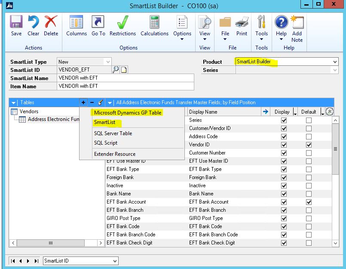Click the File folder icon
The image size is (346, 269).
click(x=225, y=22)
